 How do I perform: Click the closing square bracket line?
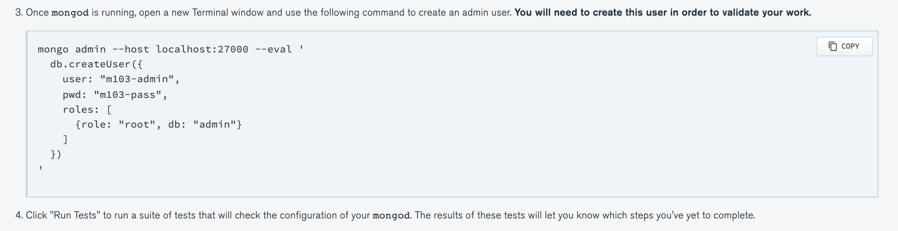tap(65, 139)
